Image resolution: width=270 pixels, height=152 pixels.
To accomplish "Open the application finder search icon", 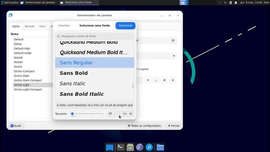I will 149,147.
